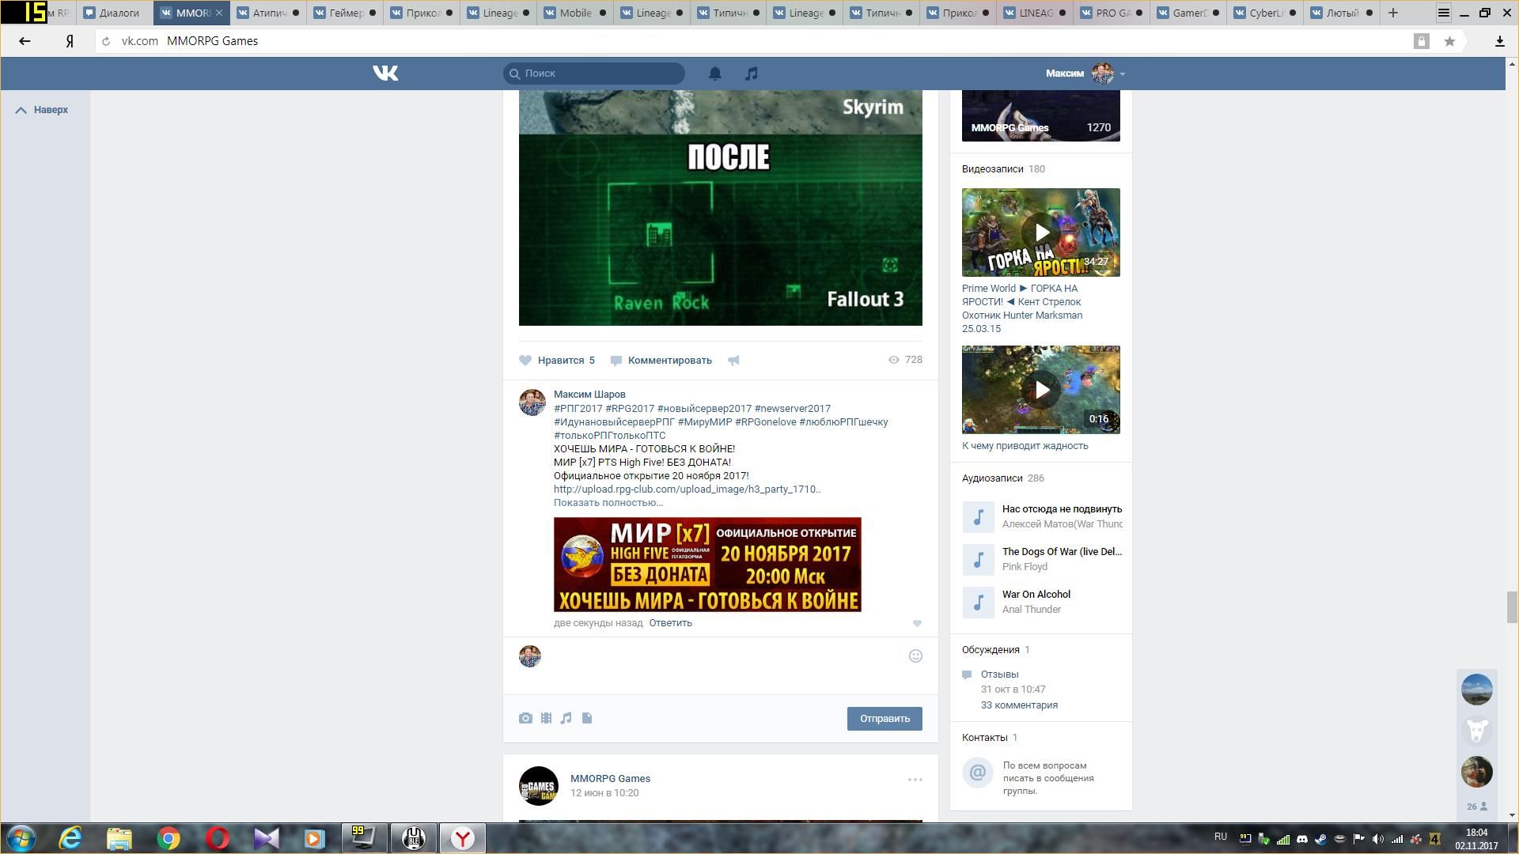Share the post via megaphone icon
The image size is (1519, 854).
point(733,361)
